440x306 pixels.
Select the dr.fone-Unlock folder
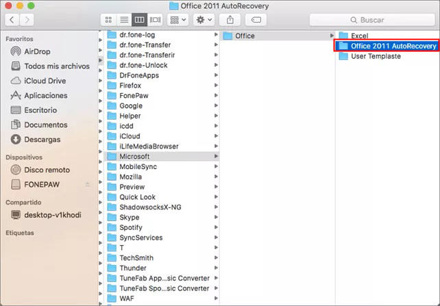click(162, 65)
